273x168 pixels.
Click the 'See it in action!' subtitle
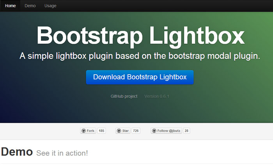(x=62, y=153)
